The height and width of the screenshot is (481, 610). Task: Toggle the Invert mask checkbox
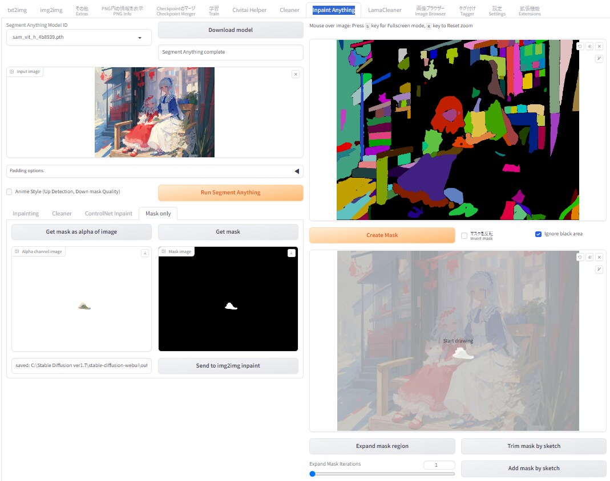464,235
